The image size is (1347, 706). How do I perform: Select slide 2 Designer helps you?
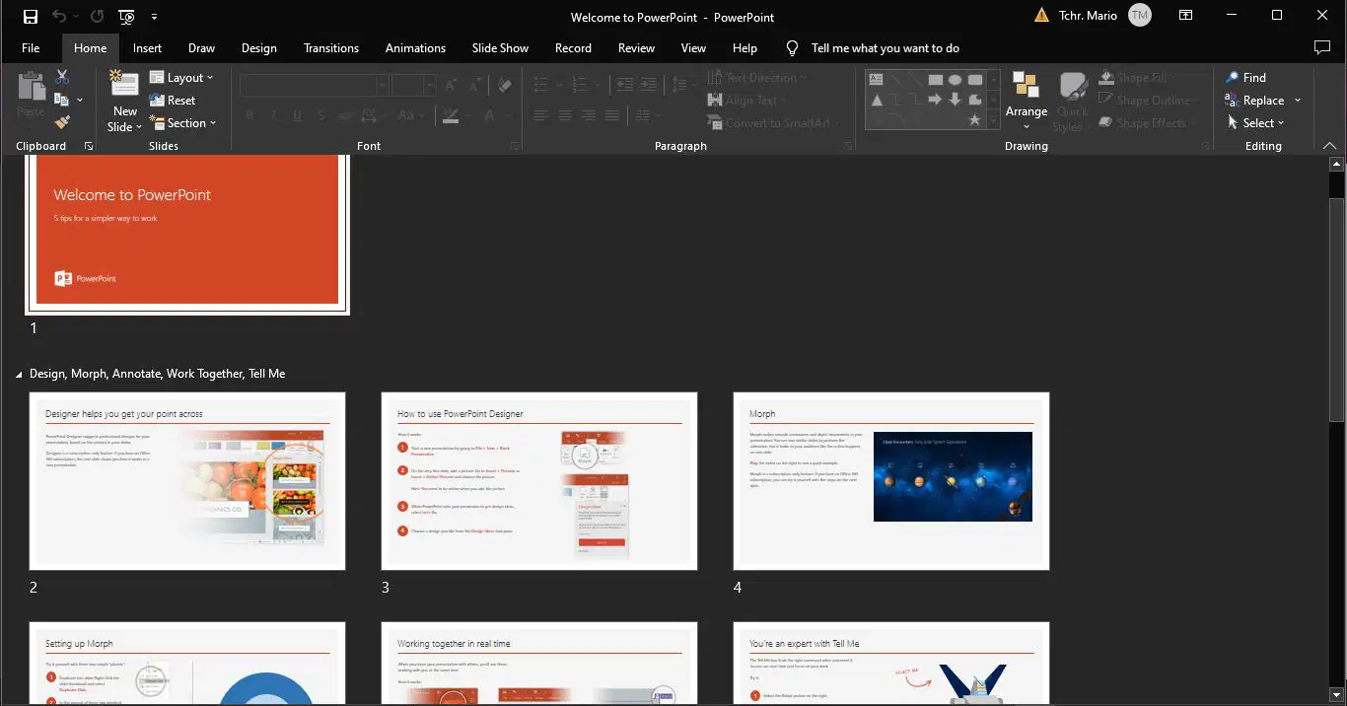[x=187, y=481]
